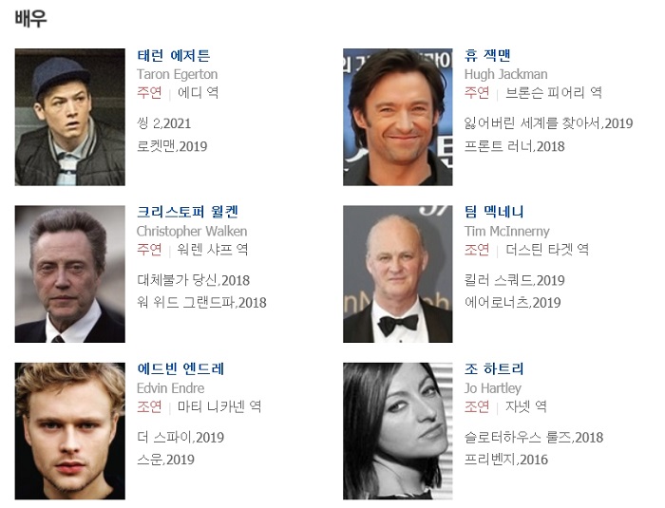The height and width of the screenshot is (508, 665).
Task: Click the actor name 팀 멕네니
Action: pos(494,212)
